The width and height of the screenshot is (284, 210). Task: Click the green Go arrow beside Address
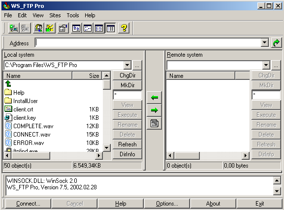tap(277, 43)
